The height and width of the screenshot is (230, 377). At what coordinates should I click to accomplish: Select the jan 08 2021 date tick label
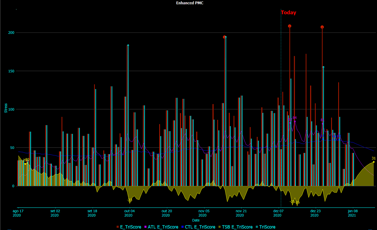[x=352, y=213]
